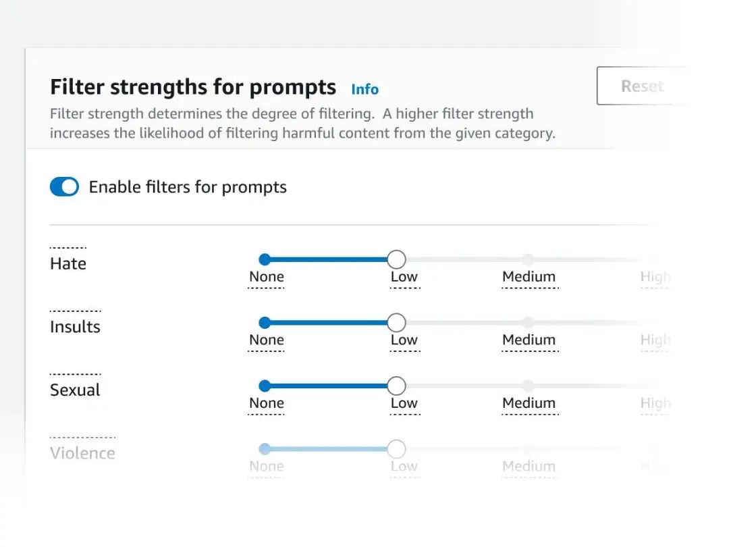Image resolution: width=729 pixels, height=547 pixels.
Task: Click the Info link beside the heading
Action: click(x=364, y=89)
